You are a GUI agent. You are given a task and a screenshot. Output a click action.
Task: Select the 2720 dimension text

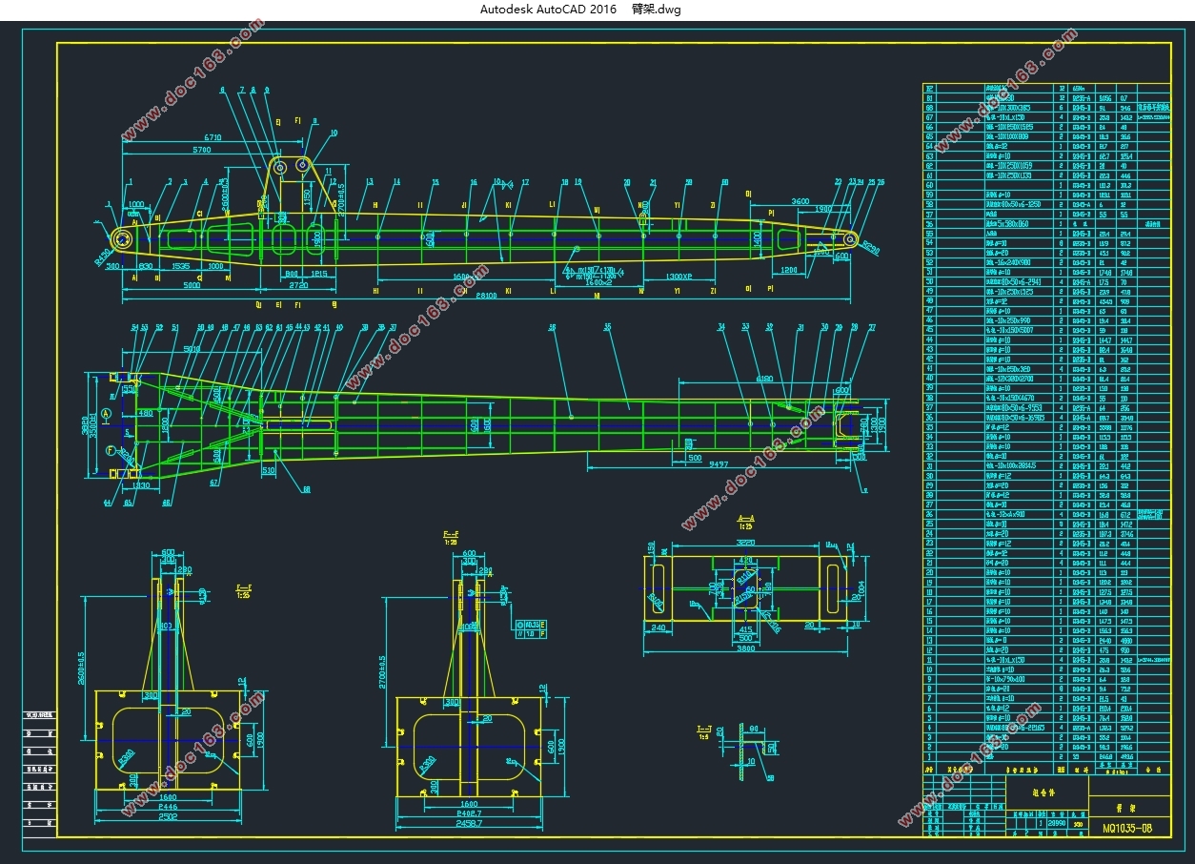(297, 286)
